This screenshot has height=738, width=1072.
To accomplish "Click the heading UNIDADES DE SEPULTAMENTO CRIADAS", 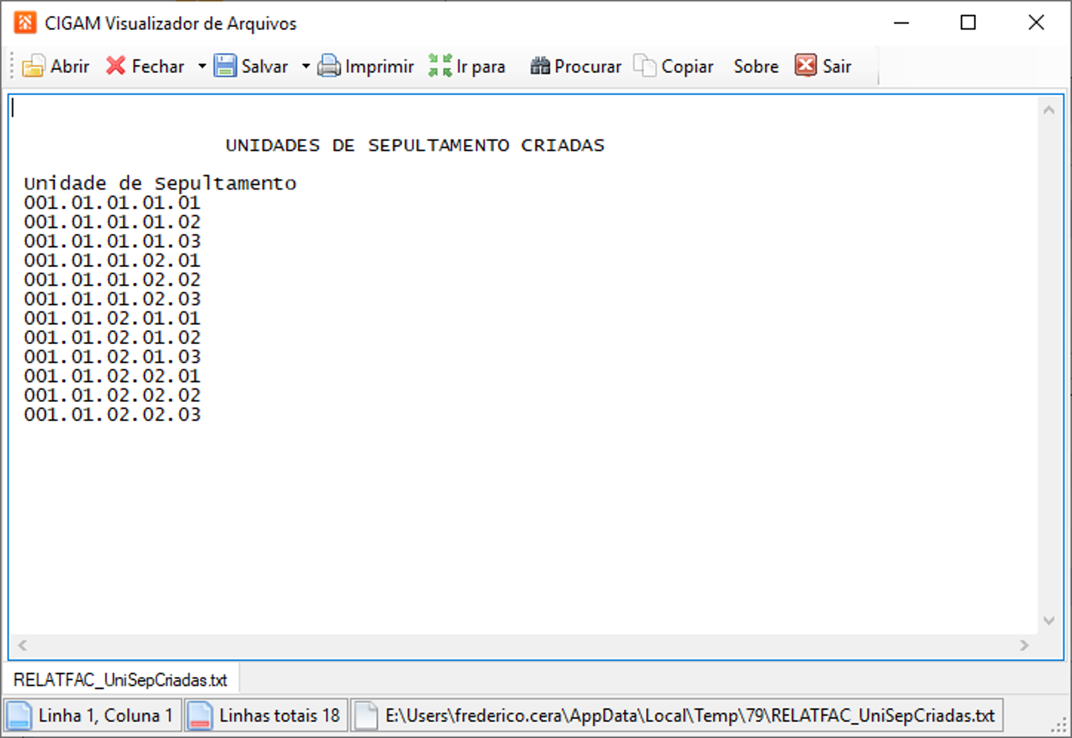I will pyautogui.click(x=415, y=145).
